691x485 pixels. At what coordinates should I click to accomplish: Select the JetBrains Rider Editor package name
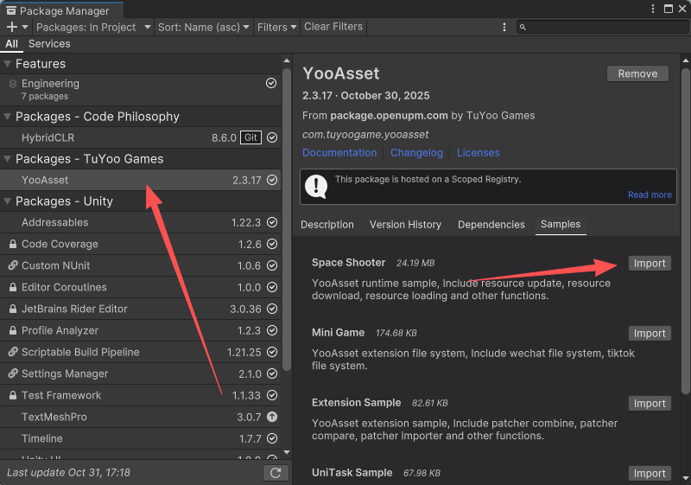[x=74, y=310]
